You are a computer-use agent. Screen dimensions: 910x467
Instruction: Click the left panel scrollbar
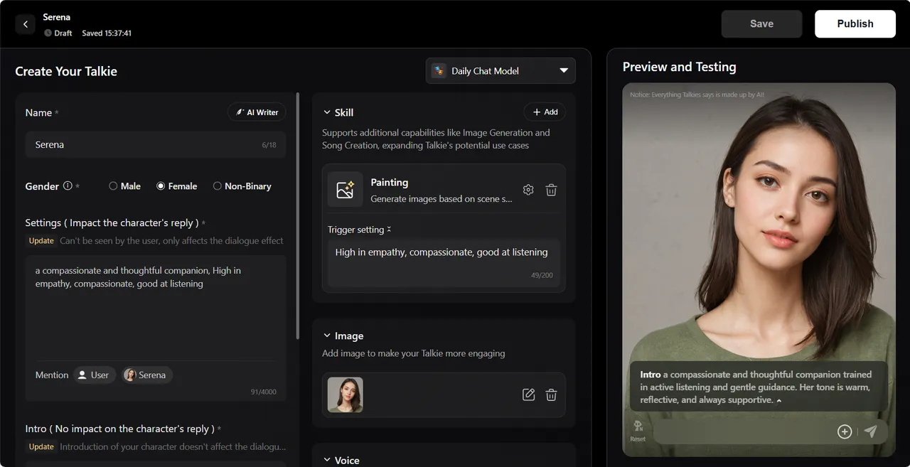pos(298,215)
